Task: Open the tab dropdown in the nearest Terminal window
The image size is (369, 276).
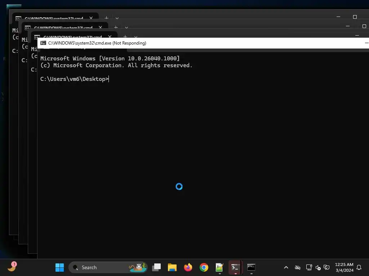Action: [136, 37]
